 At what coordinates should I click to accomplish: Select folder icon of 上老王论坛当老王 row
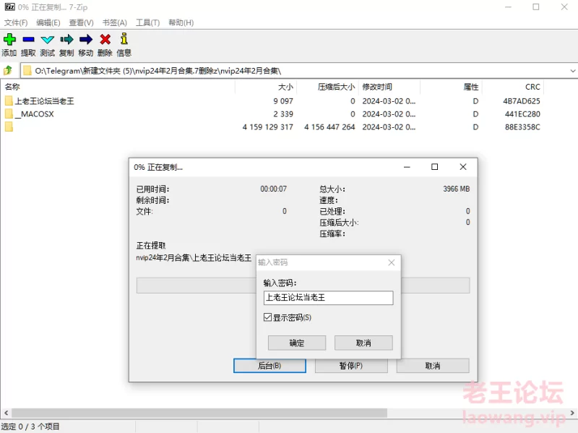point(9,100)
